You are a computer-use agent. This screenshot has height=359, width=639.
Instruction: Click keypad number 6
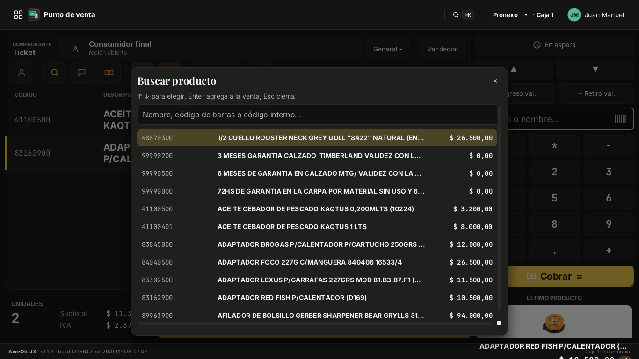609,198
